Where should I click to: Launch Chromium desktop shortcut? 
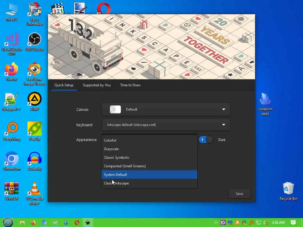click(12, 161)
